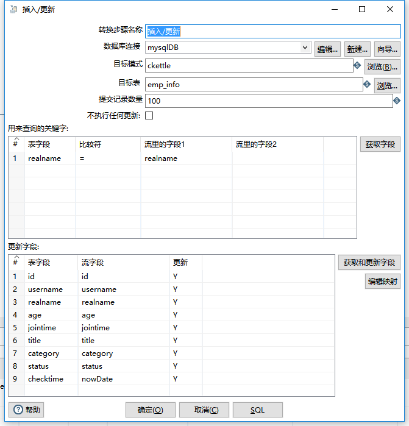Click the 提交记录数量 field containing 100
The height and width of the screenshot is (426, 409).
269,101
